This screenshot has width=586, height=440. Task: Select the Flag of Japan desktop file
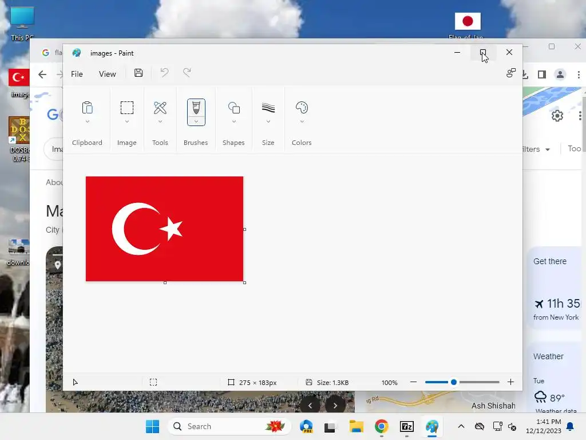coord(468,25)
